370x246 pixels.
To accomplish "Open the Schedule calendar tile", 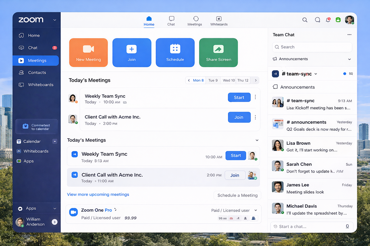I will click(x=175, y=53).
